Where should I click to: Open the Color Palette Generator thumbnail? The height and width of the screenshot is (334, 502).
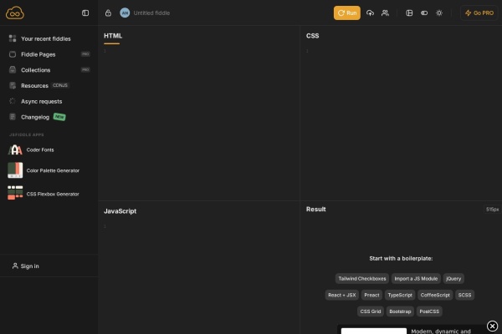(x=15, y=170)
